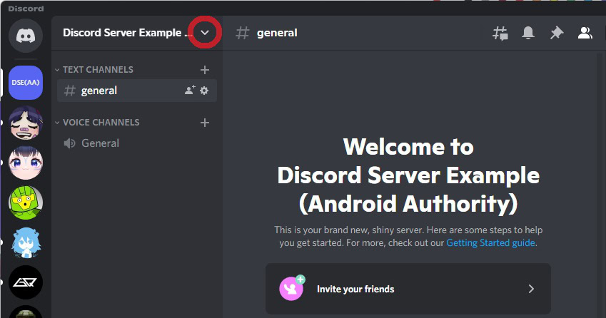Select the general text channel
Image resolution: width=606 pixels, height=318 pixels.
(x=137, y=91)
